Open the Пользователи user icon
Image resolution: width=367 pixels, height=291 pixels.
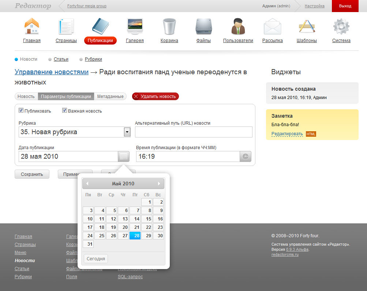pos(238,27)
